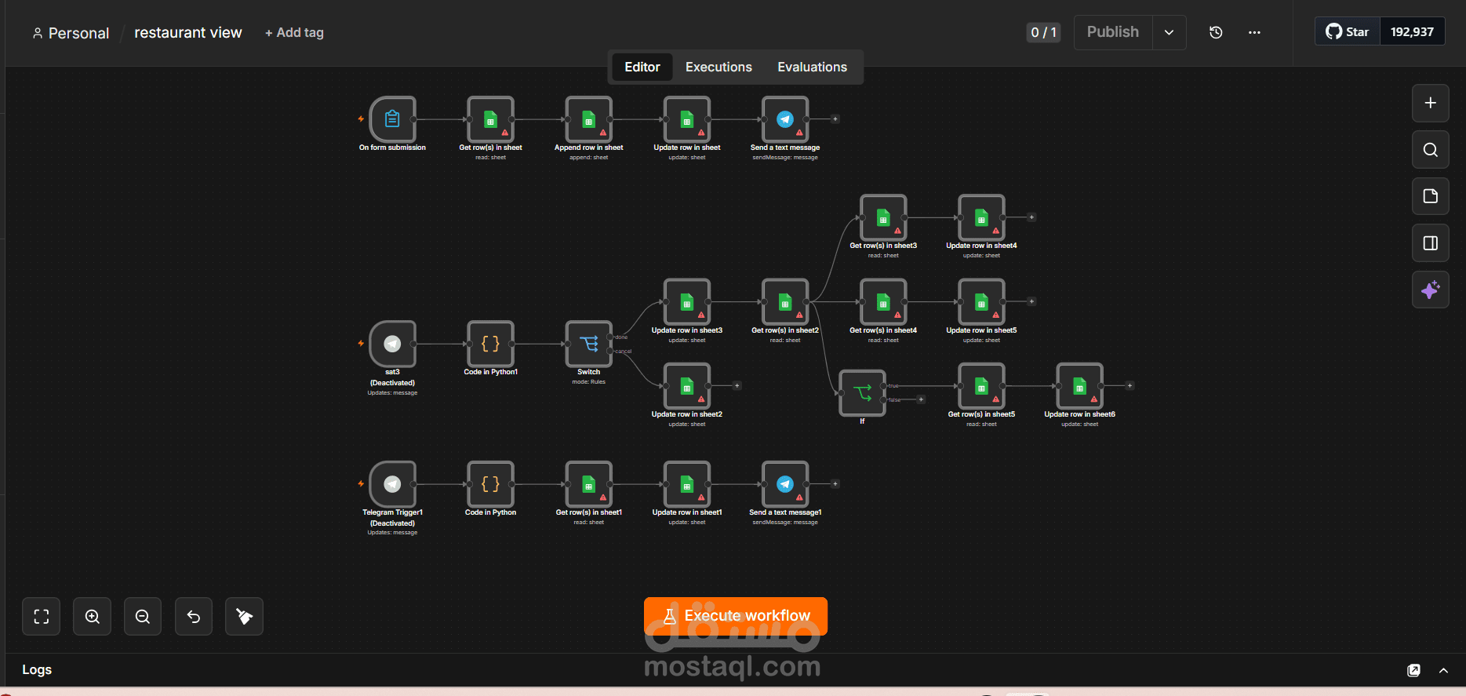1466x696 pixels.
Task: Reset canvas zoom level
Action: (x=194, y=617)
